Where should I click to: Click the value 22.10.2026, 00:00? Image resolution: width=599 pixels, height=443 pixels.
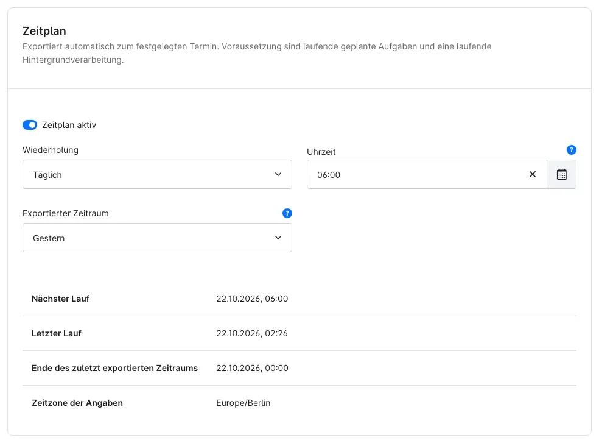252,369
